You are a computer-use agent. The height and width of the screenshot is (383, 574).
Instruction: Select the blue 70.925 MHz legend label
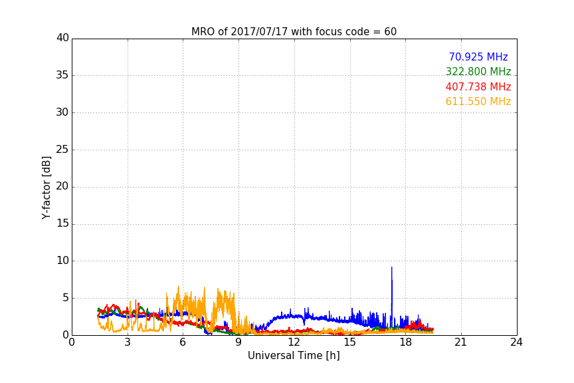tap(478, 57)
